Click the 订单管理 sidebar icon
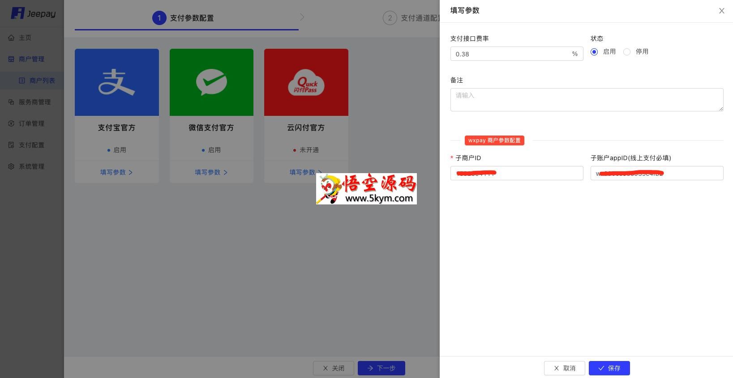 tap(11, 123)
